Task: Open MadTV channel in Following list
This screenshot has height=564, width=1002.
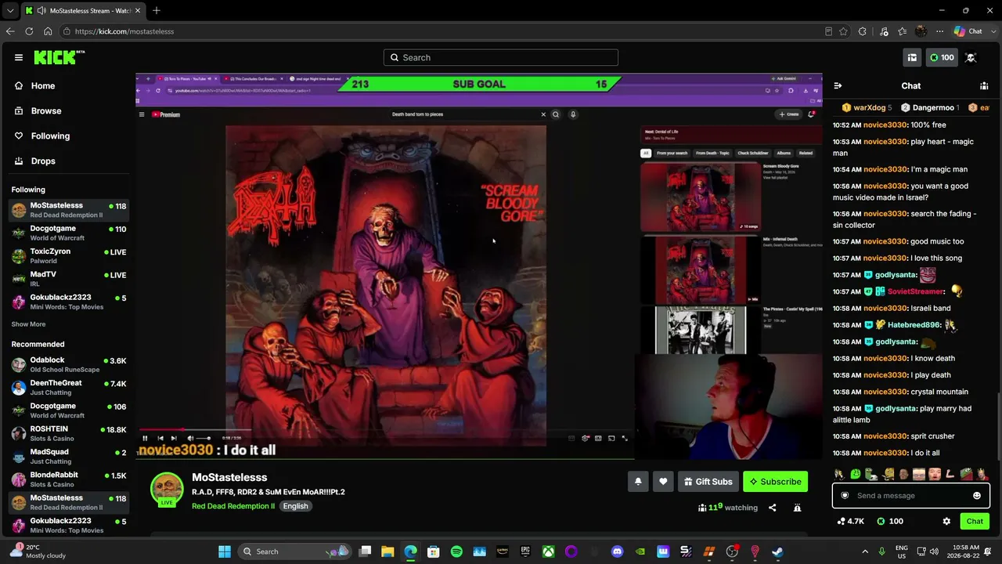Action: pos(69,279)
